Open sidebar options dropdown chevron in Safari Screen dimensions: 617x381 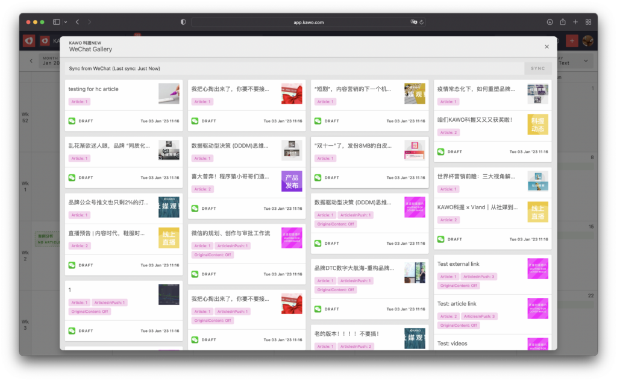click(x=65, y=22)
